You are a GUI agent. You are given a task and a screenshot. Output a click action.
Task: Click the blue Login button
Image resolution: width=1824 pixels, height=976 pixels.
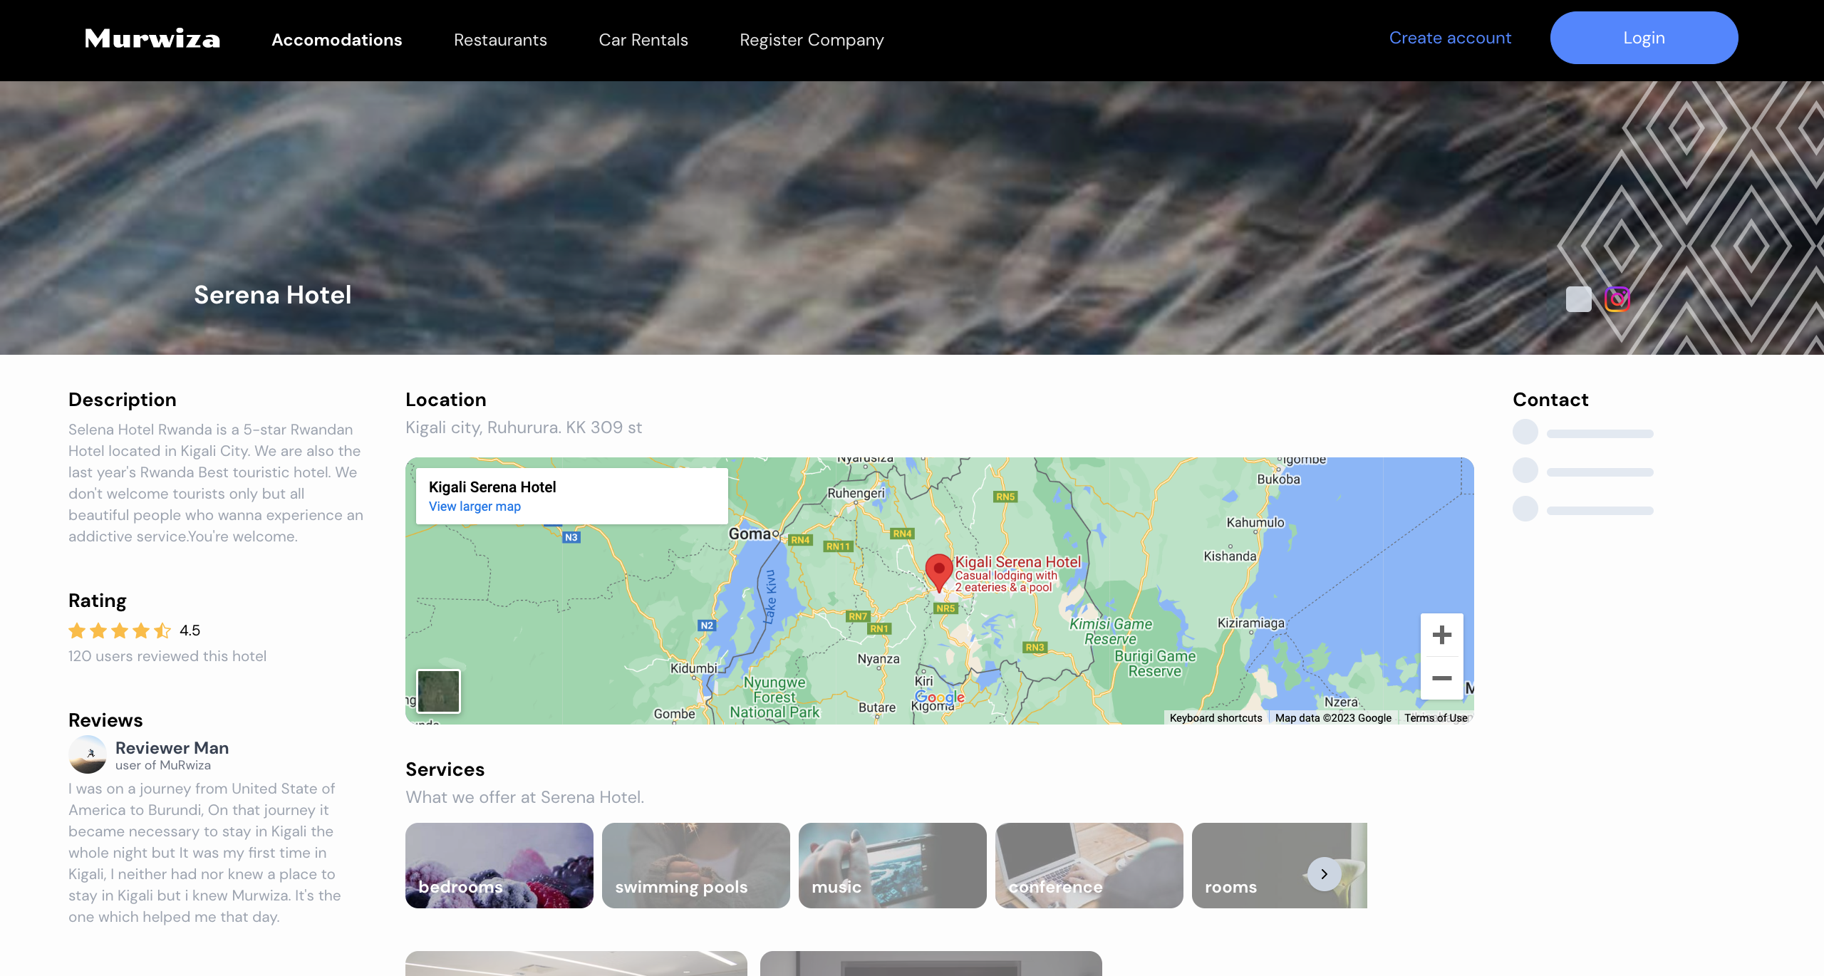coord(1644,38)
